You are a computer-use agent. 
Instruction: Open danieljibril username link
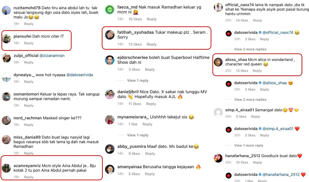point(128,92)
